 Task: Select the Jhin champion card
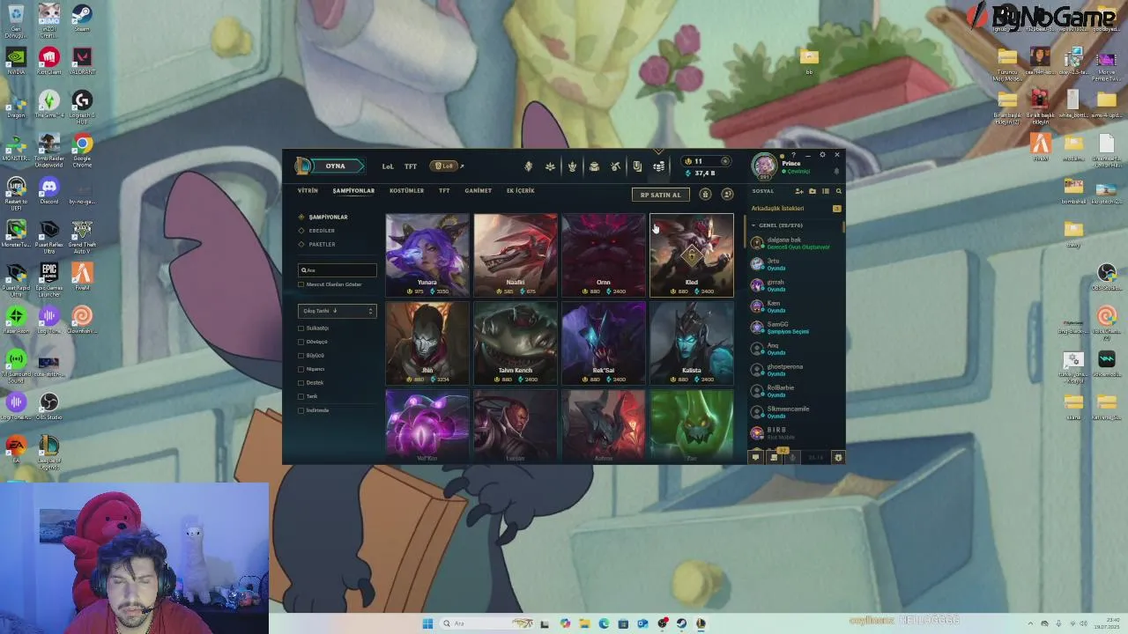[x=427, y=343]
